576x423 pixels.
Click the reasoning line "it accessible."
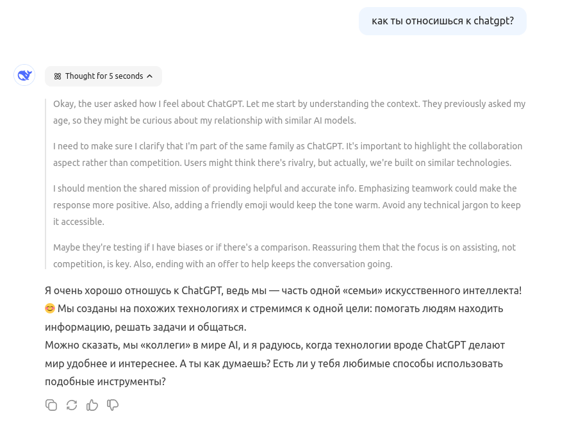78,222
